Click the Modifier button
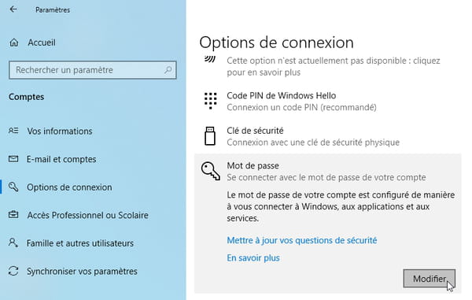Screen dimensions: 472x300 coord(430,279)
